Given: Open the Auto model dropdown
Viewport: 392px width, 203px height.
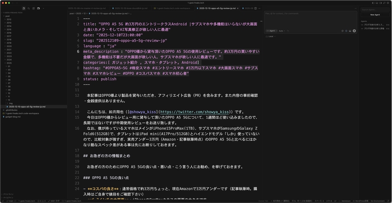Looking at the screenshot, I should (x=282, y=31).
